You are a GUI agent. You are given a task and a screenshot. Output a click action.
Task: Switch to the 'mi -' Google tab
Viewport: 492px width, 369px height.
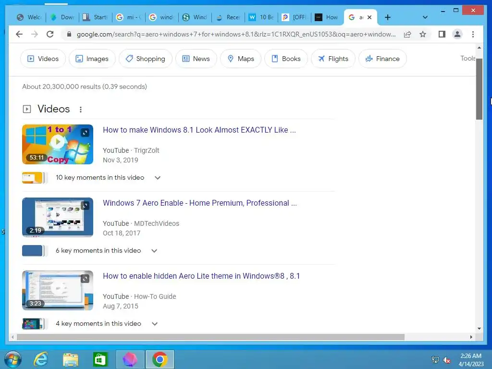129,17
